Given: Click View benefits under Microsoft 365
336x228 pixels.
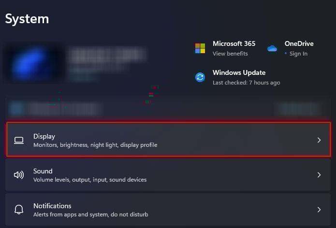Looking at the screenshot, I should pyautogui.click(x=230, y=54).
